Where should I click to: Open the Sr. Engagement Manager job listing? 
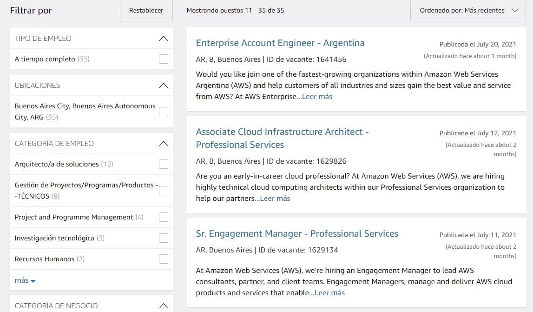(297, 233)
